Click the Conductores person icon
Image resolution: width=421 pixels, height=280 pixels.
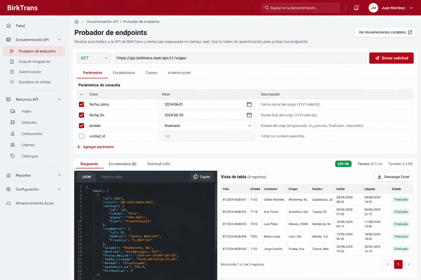point(13,134)
